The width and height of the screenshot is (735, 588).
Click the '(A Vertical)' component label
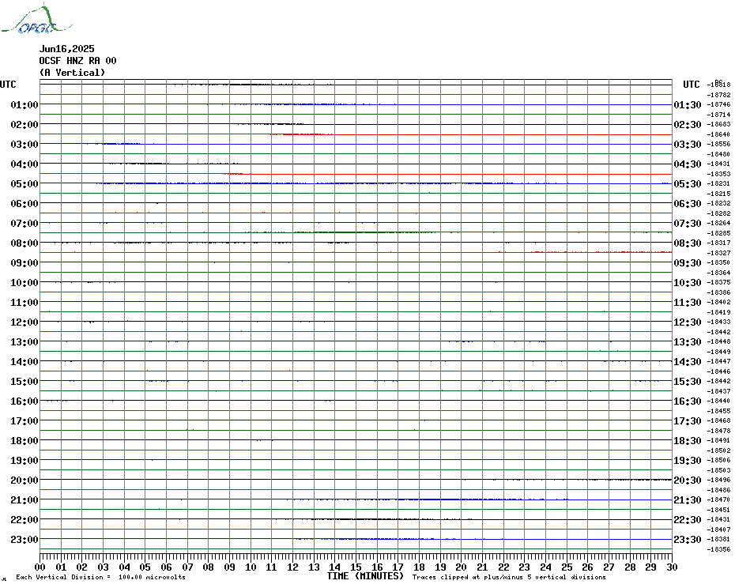pos(72,72)
